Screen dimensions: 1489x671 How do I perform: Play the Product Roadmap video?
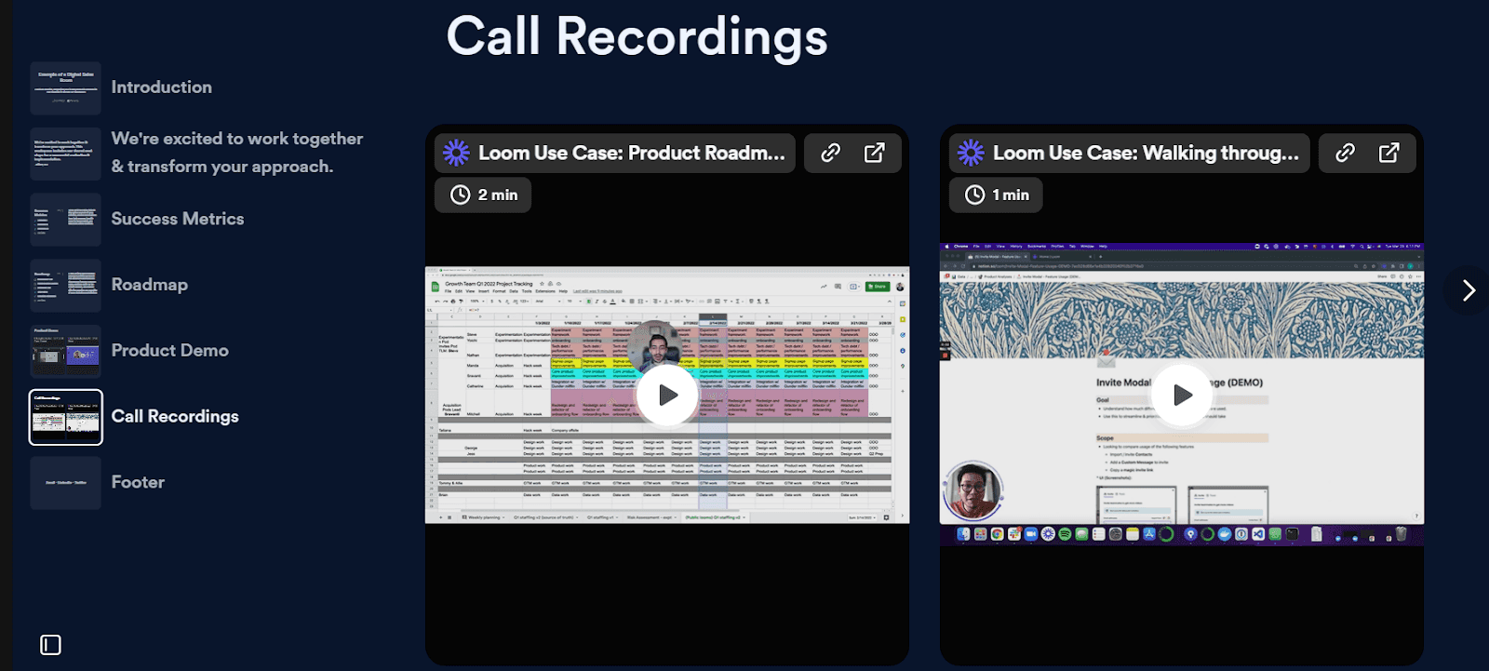click(667, 395)
